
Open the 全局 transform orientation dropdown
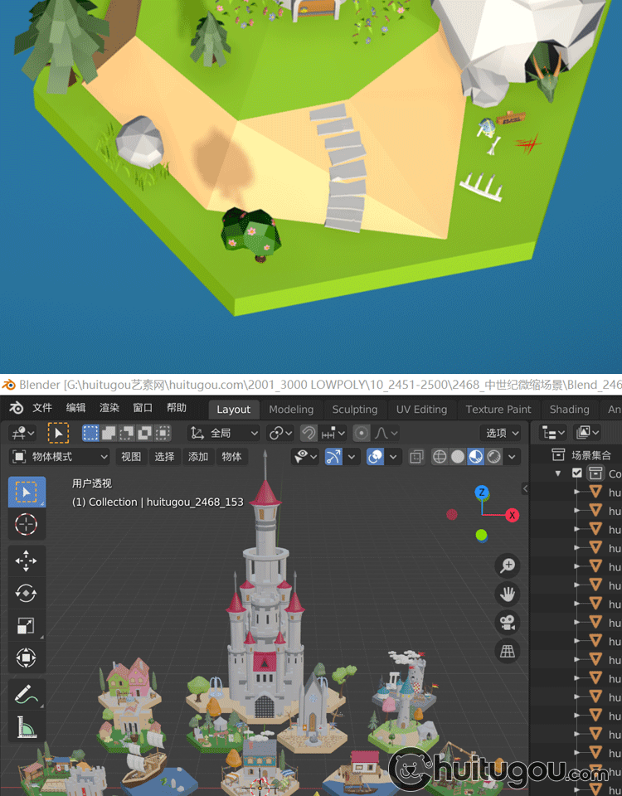224,433
